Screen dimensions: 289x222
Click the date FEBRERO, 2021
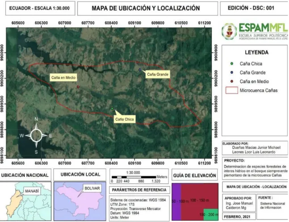237,217
